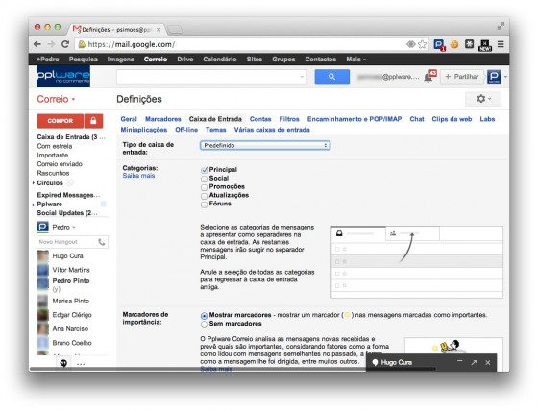Click the asterisk extension icon
The image size is (538, 411).
[470, 44]
